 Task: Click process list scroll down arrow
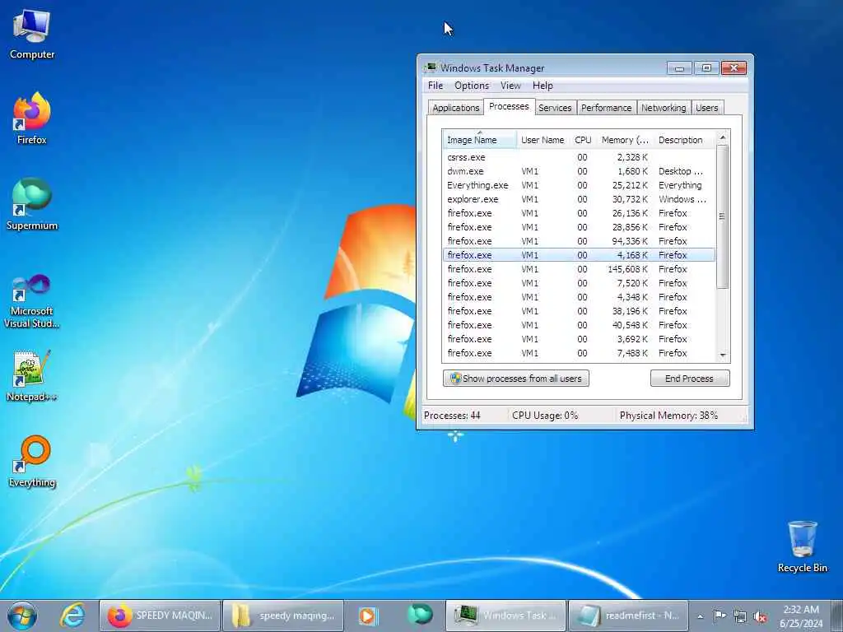click(x=723, y=355)
